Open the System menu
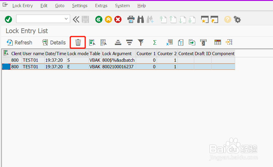273x167 pixels. [122, 6]
